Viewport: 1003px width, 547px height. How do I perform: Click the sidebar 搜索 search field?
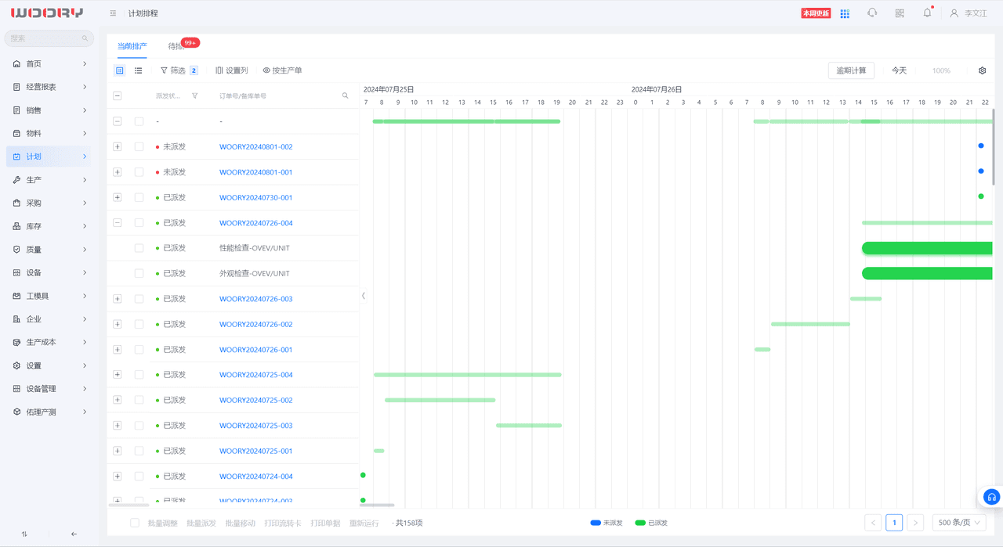click(x=49, y=38)
